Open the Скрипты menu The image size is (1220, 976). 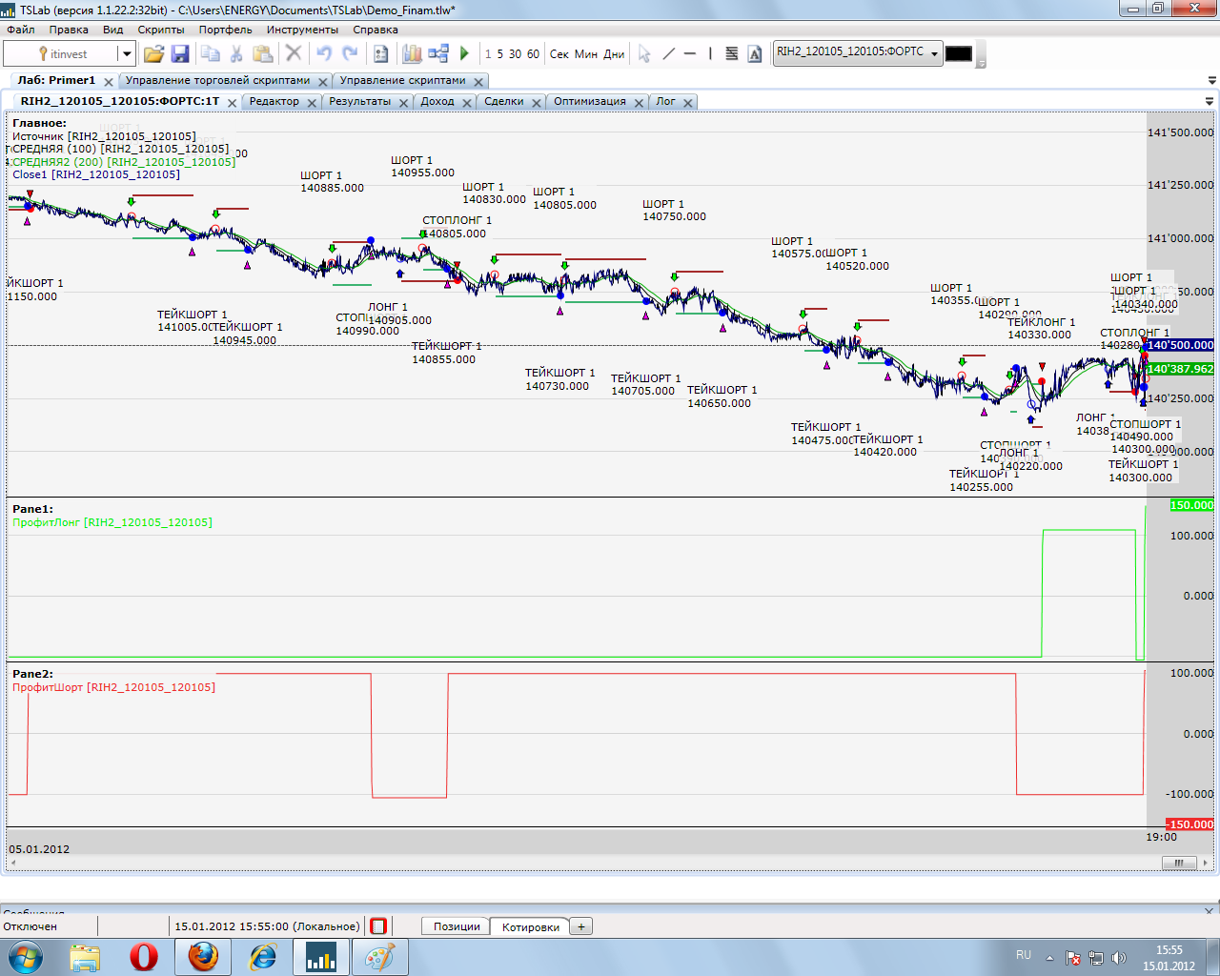tap(161, 30)
